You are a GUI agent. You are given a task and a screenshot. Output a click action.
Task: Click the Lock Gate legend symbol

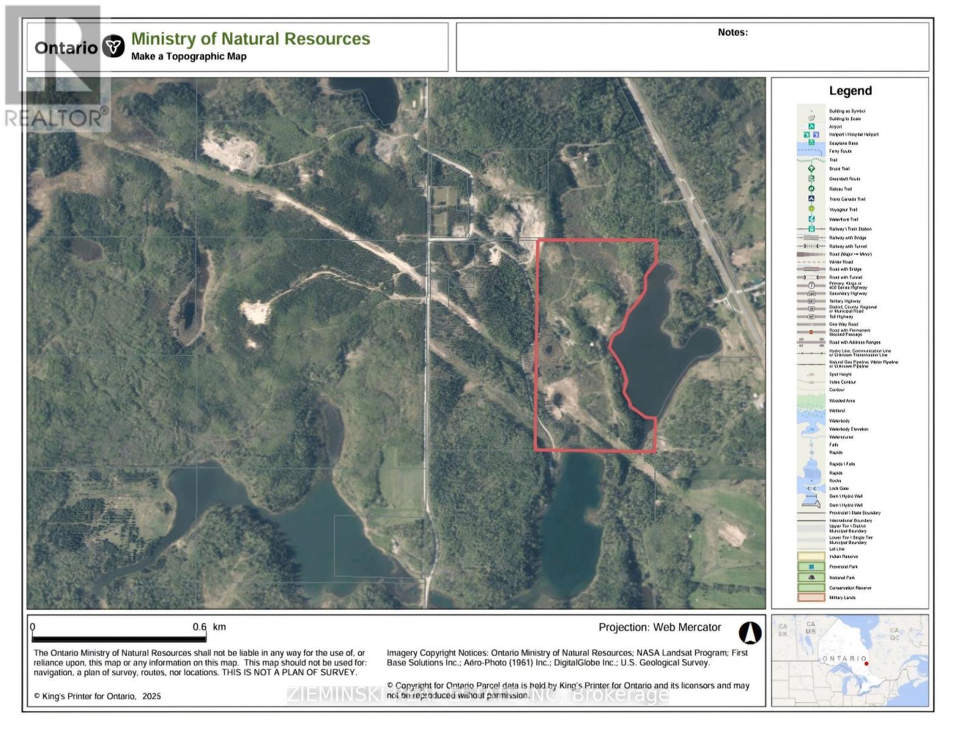[x=812, y=488]
